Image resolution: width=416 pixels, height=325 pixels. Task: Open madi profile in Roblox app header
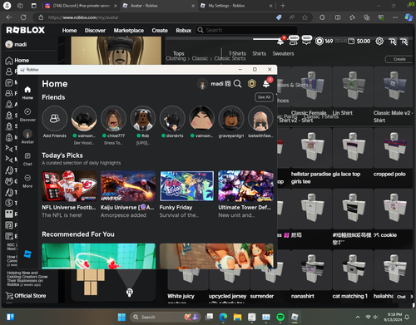pyautogui.click(x=214, y=84)
